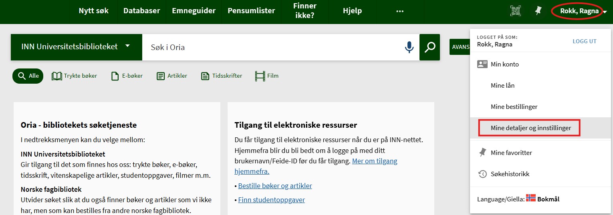Select the Alle filter pill

(28, 76)
